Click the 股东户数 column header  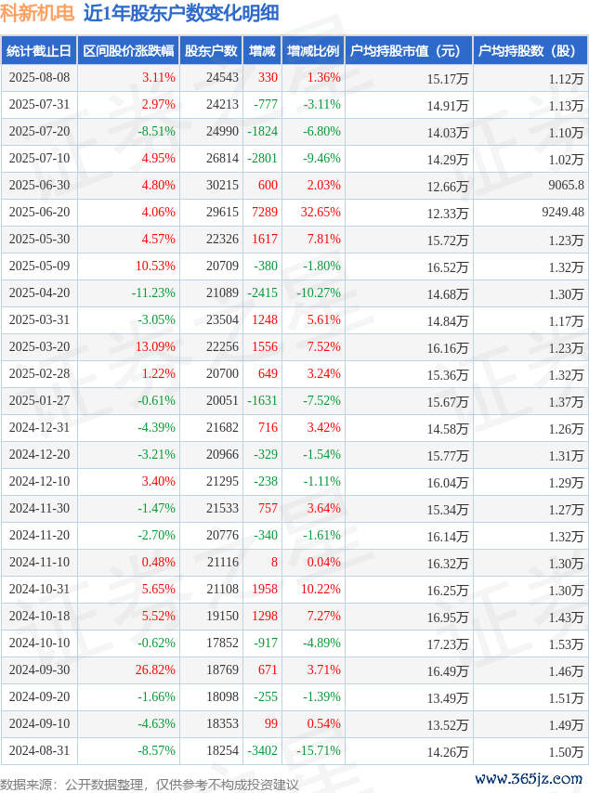coord(211,50)
